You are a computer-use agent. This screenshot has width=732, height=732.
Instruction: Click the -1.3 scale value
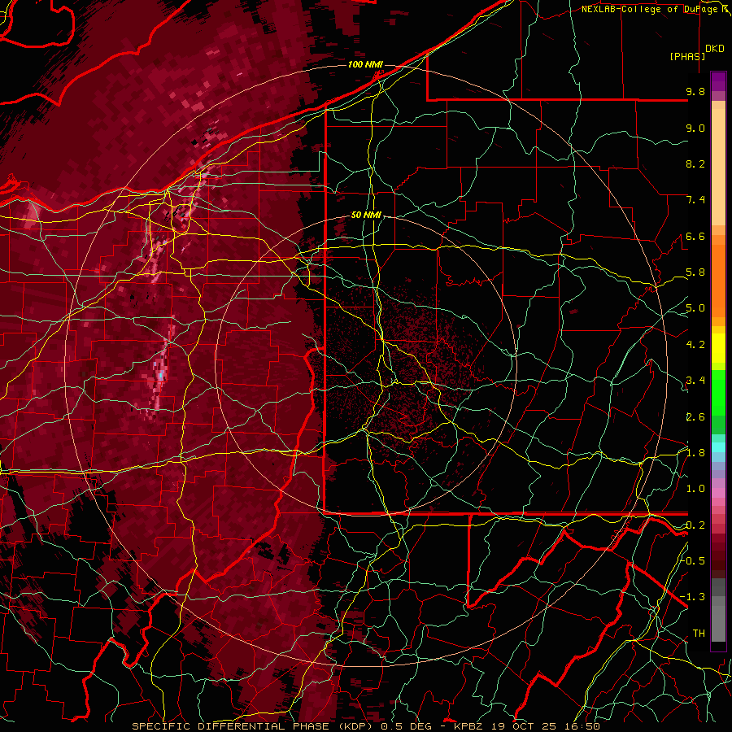(692, 597)
